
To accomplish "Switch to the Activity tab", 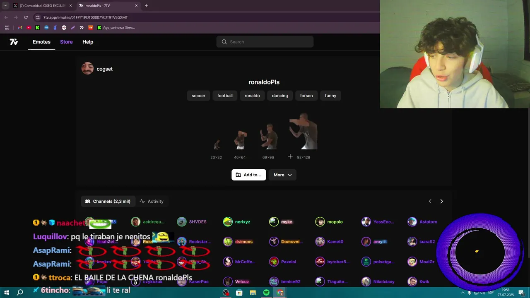I will [x=152, y=201].
